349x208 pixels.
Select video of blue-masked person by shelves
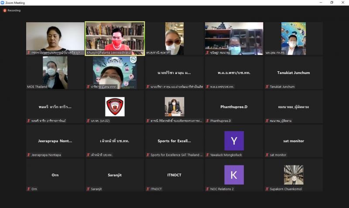234,38
